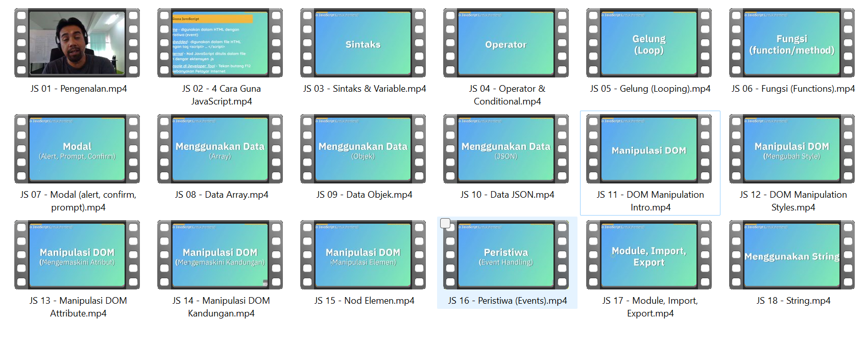Select the Module, Import, Export thumbnail

[649, 255]
